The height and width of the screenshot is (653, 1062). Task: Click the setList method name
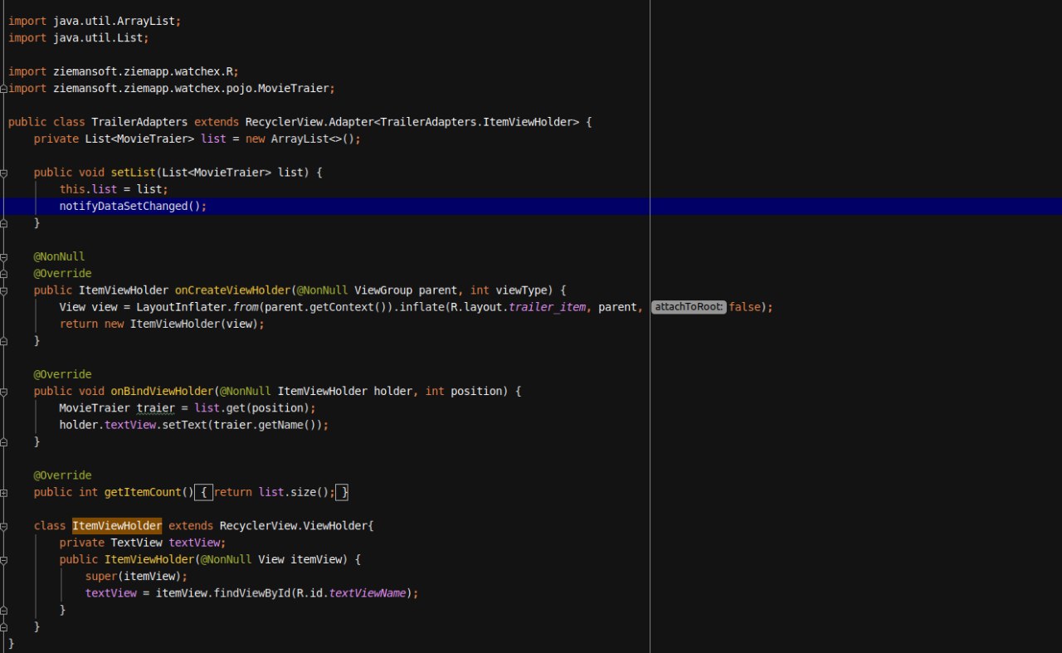point(133,173)
